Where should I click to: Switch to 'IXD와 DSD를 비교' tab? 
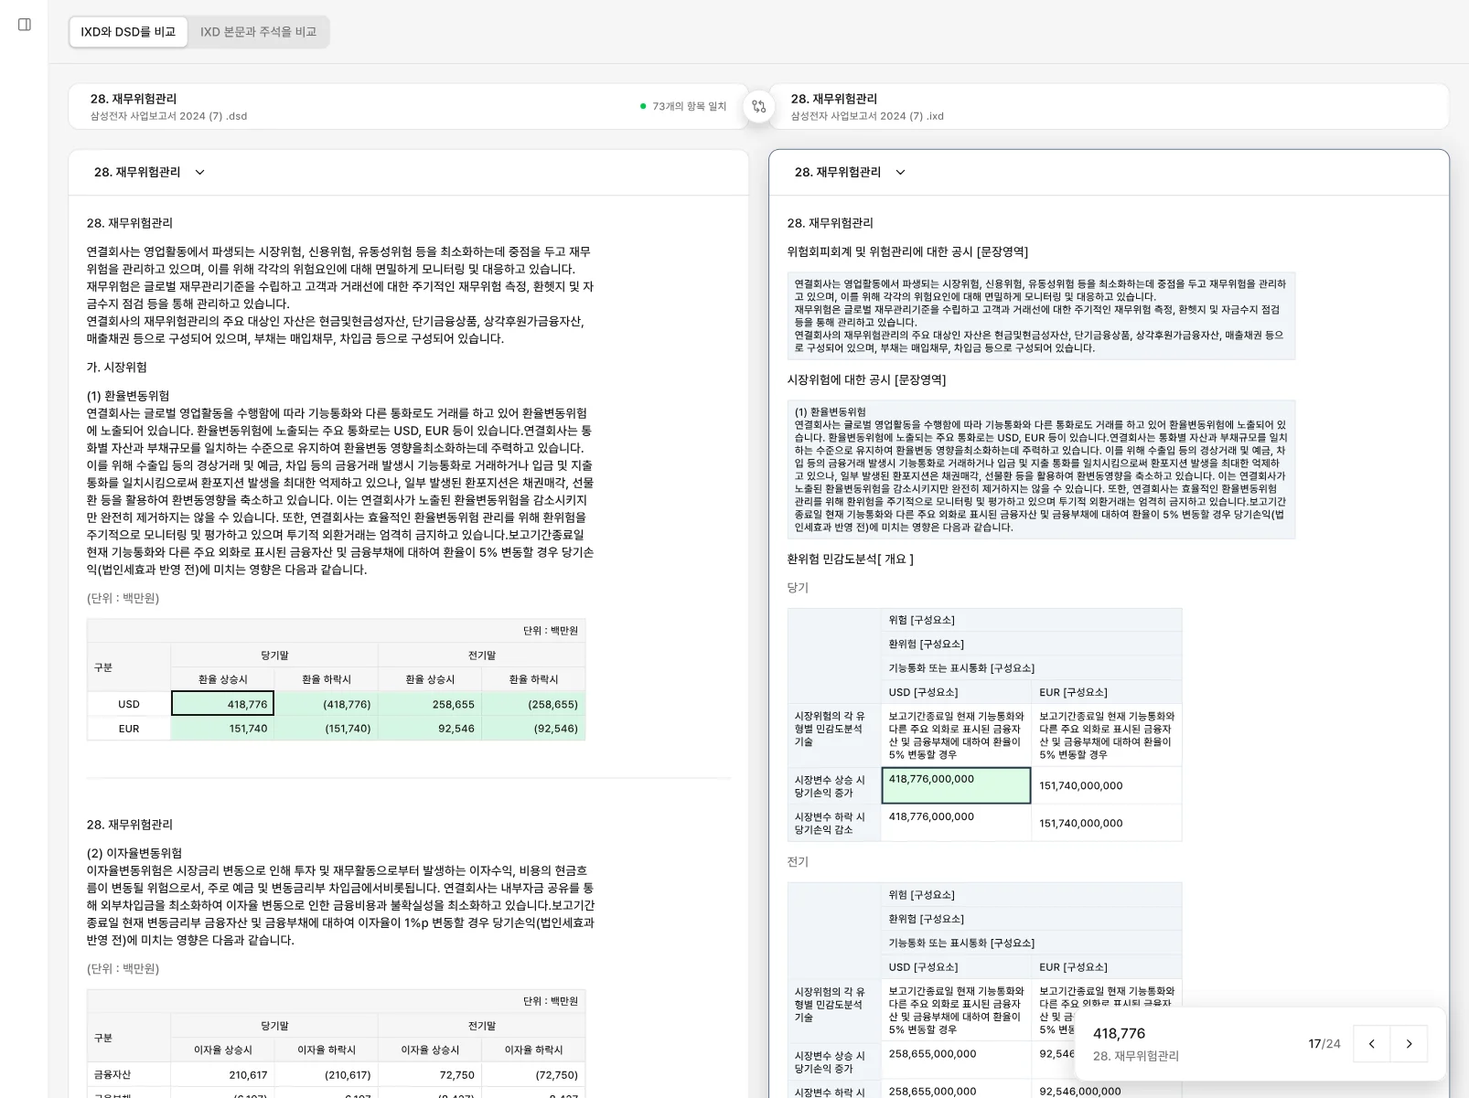(x=128, y=32)
